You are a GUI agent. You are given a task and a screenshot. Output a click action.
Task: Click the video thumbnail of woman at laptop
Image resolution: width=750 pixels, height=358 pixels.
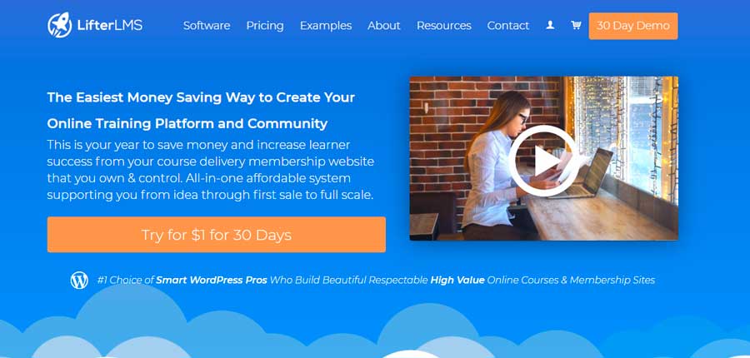[x=543, y=158]
